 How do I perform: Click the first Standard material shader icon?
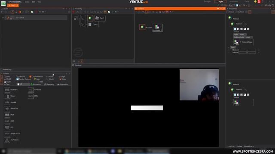click(235, 29)
